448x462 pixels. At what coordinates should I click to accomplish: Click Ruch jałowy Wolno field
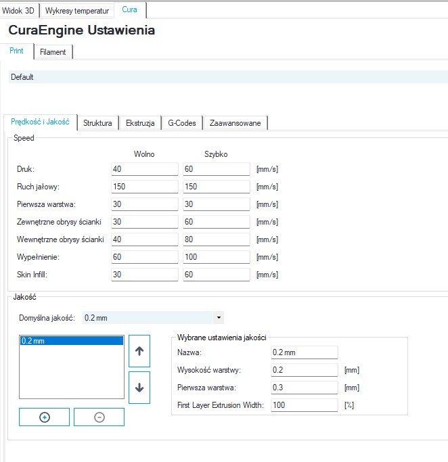tap(145, 187)
